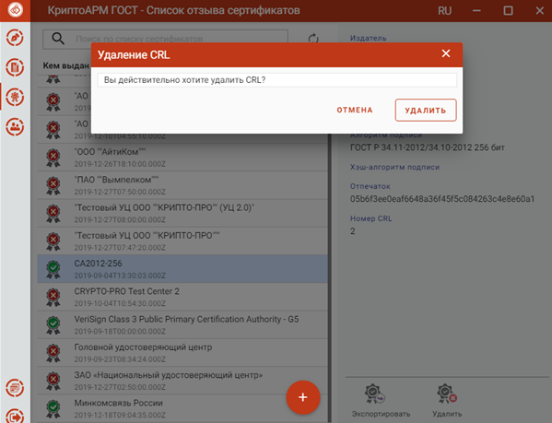Select the CA2012-256 list entry
Viewport: 552px width, 423px height.
point(182,269)
